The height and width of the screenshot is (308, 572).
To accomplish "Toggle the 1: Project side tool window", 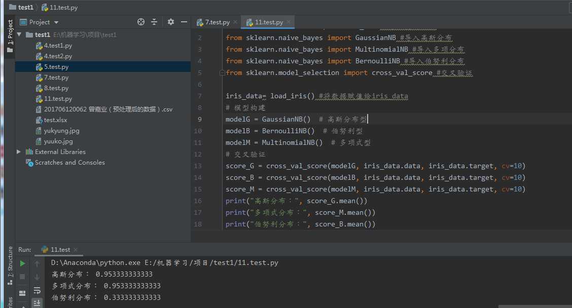I will 10,36.
